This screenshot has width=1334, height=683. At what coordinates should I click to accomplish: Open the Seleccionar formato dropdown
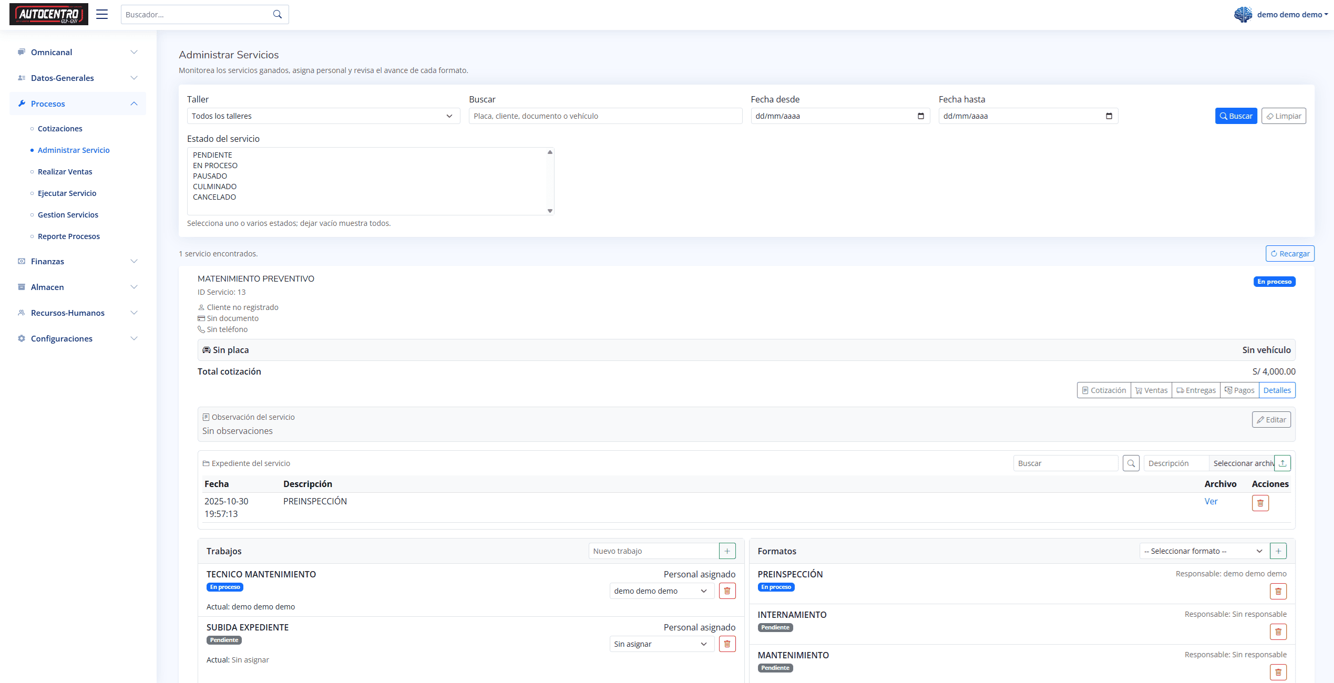click(1203, 551)
